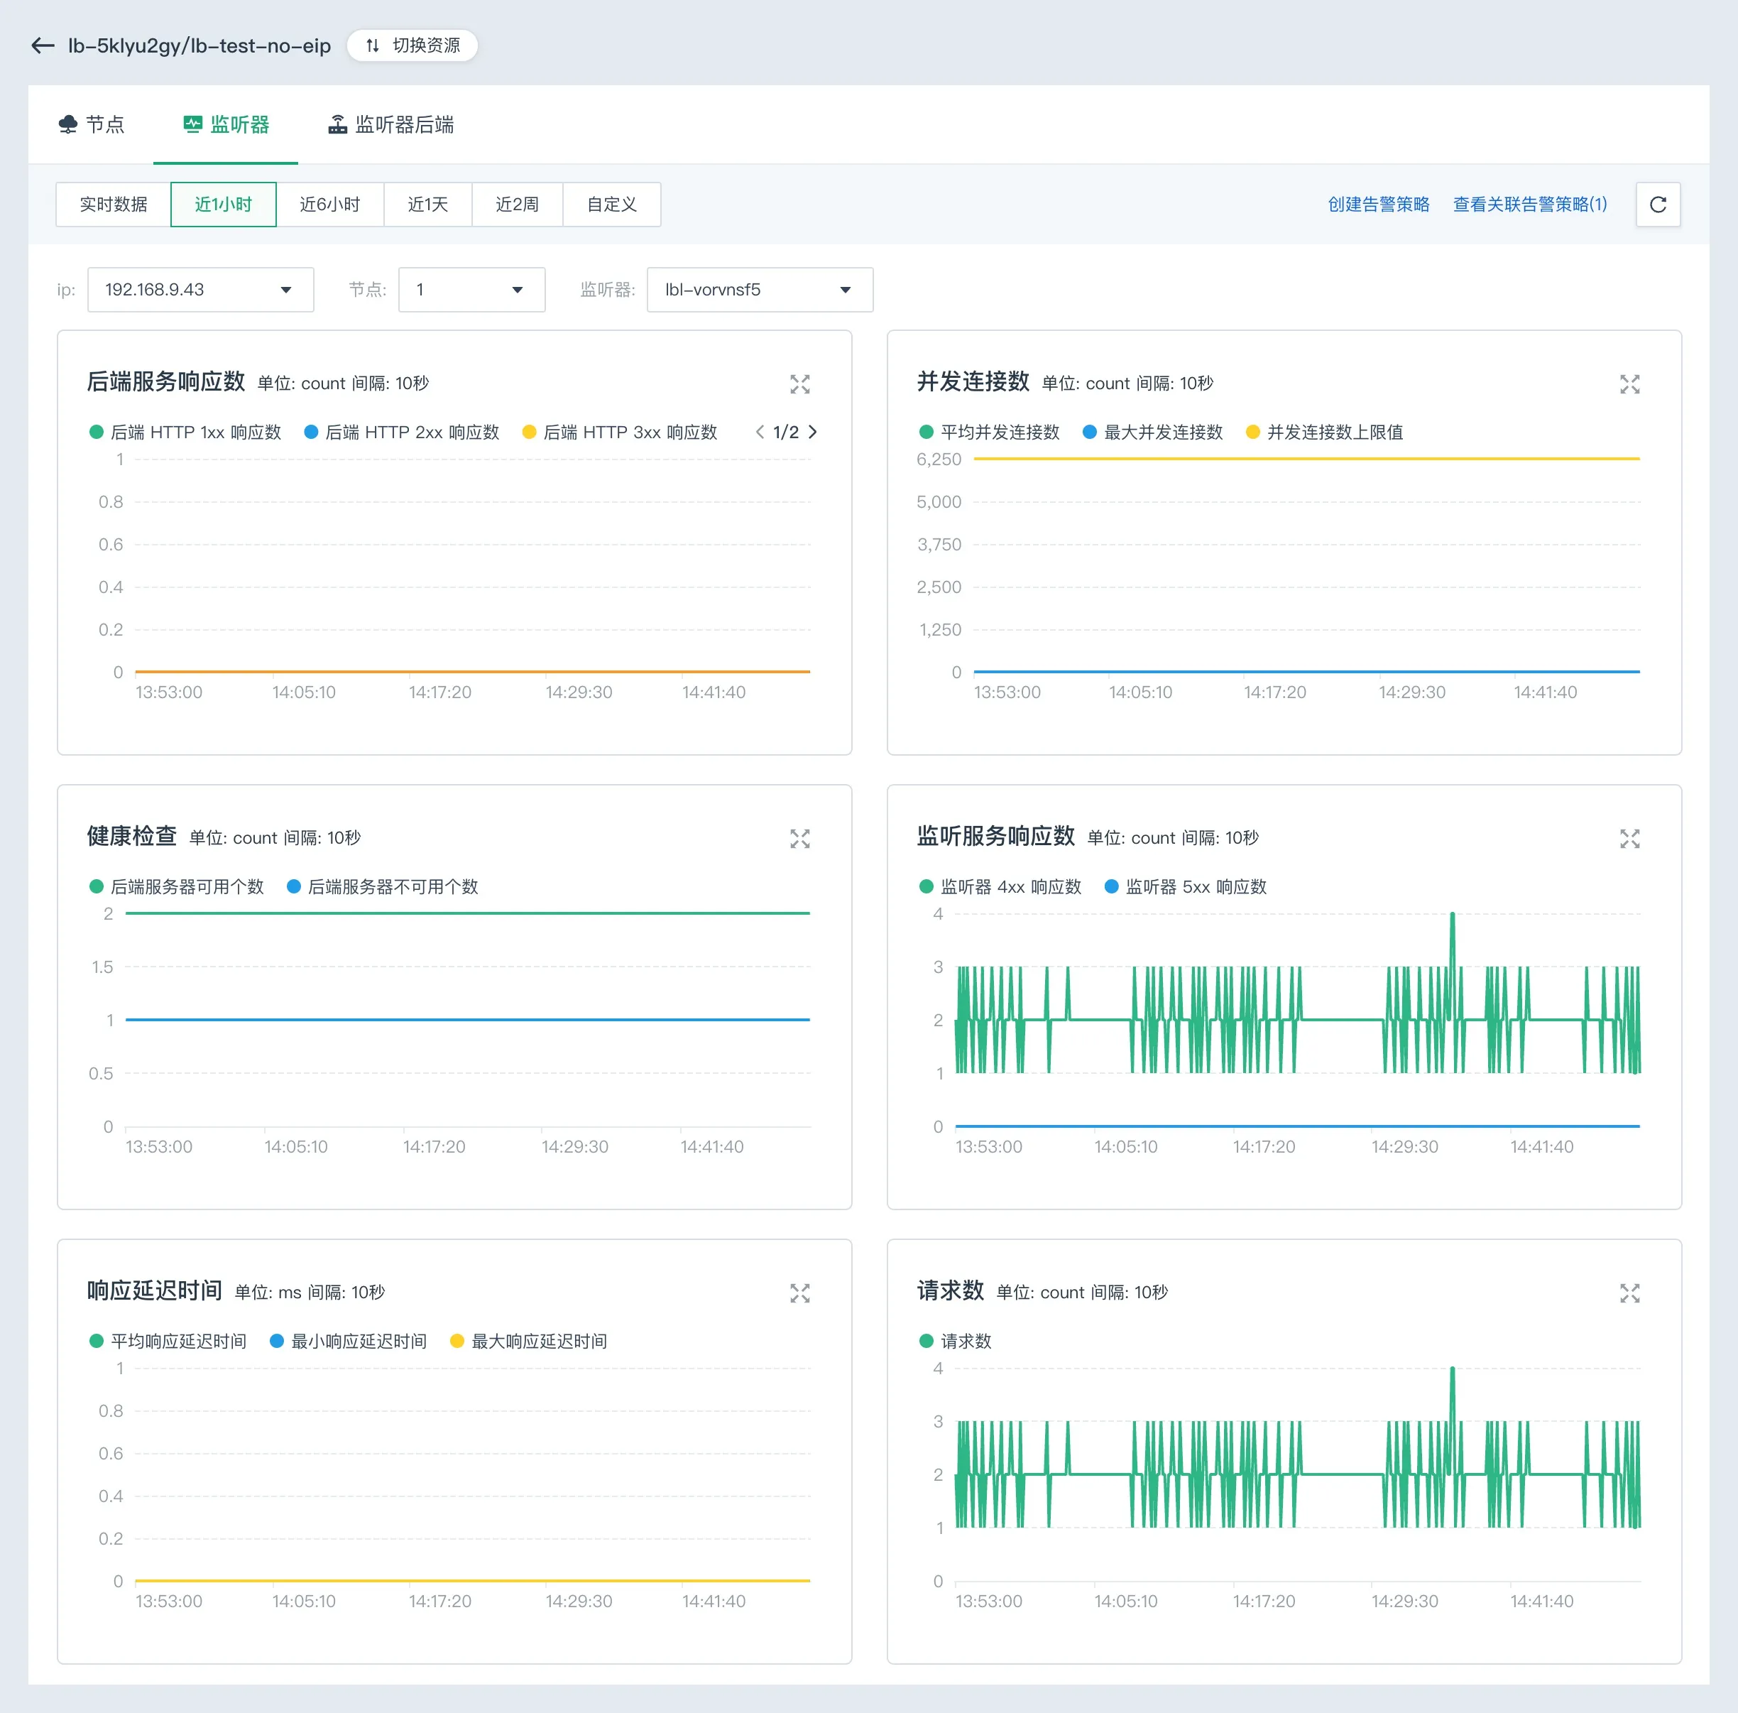Click the 创建告警策略 link
1738x1713 pixels.
coord(1378,205)
